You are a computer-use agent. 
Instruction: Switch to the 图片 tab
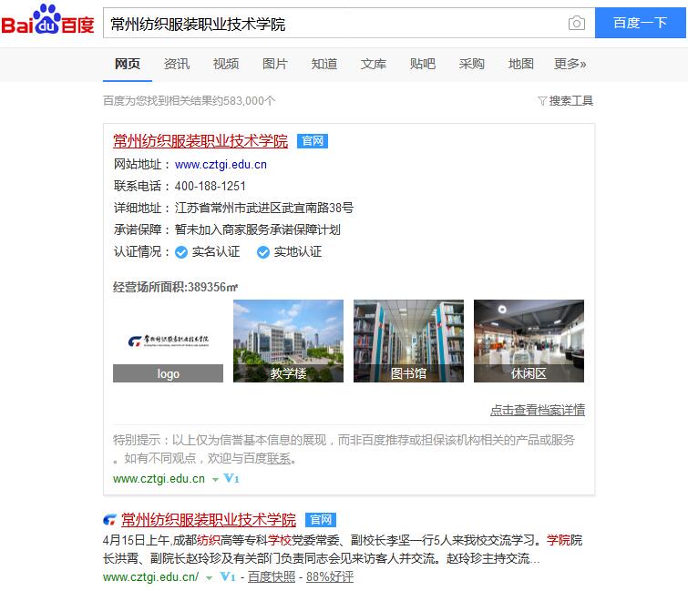tap(274, 64)
